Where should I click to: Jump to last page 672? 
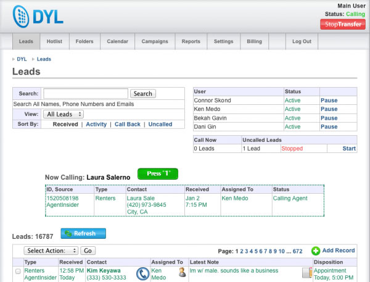pos(298,251)
